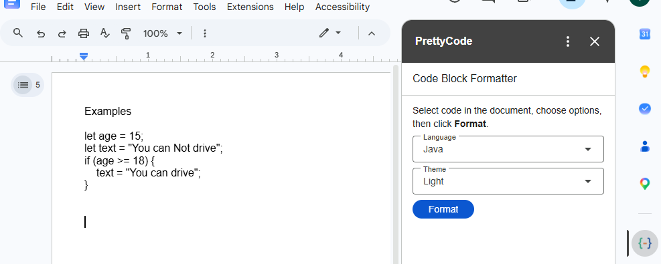Open the more toolbar options menu
661x264 pixels.
point(205,33)
